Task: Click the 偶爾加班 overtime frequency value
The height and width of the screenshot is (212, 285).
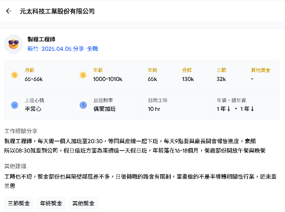Action: [105, 109]
